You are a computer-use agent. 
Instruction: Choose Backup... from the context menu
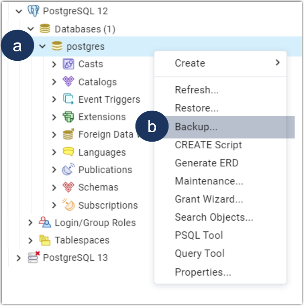point(196,127)
